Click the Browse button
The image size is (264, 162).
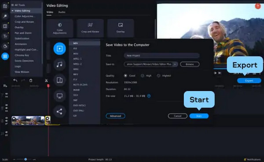coord(190,64)
